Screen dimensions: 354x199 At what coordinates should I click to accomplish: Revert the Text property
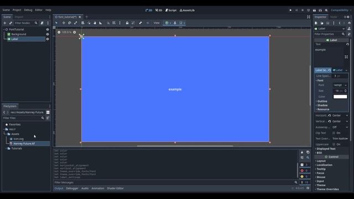(347, 44)
